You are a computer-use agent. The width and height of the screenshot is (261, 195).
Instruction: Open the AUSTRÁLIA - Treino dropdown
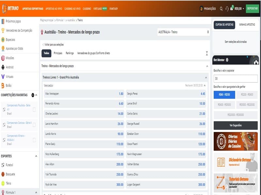pos(183,32)
